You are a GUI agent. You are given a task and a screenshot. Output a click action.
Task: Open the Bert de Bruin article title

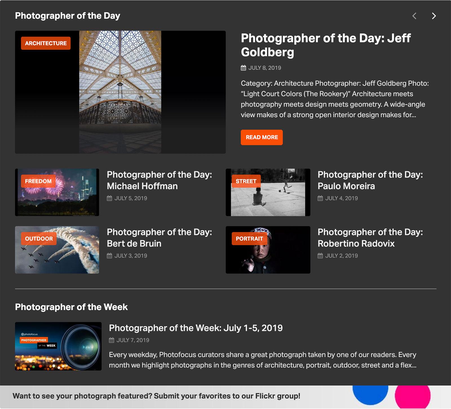pyautogui.click(x=159, y=238)
